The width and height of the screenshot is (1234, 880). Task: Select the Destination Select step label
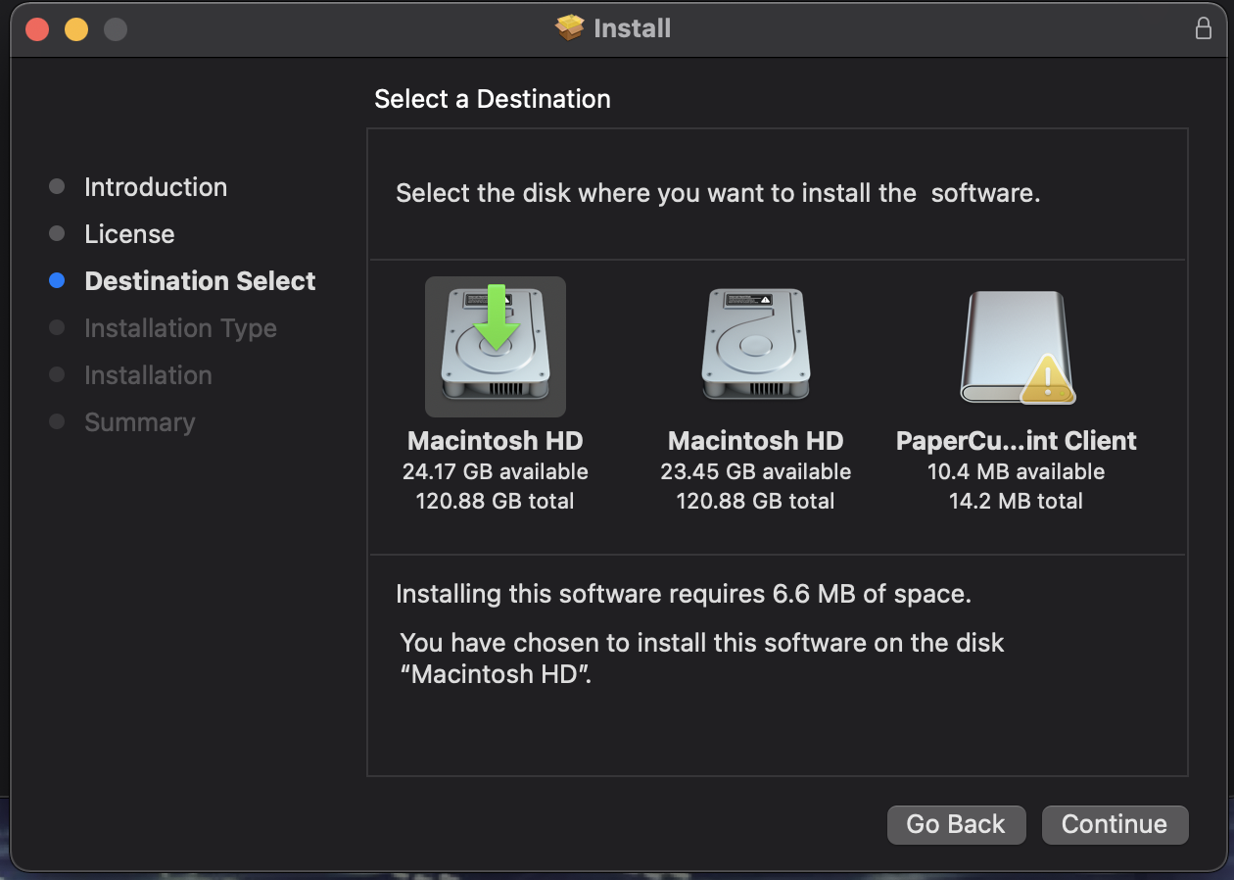click(200, 281)
